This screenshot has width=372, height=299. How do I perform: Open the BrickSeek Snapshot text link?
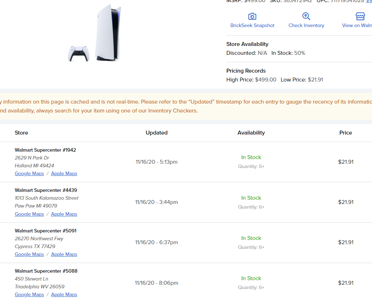click(252, 25)
